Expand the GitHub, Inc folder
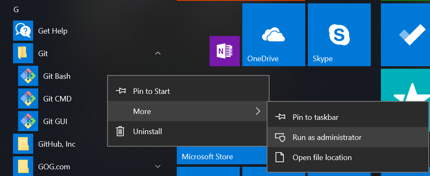430x176 pixels. click(57, 144)
